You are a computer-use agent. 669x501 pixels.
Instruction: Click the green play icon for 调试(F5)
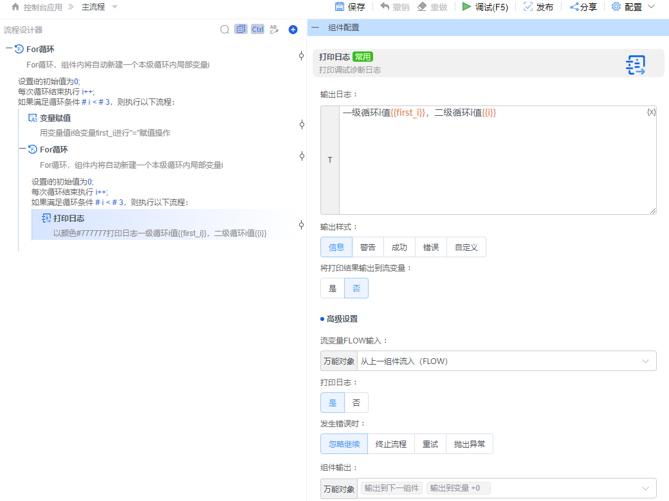467,6
